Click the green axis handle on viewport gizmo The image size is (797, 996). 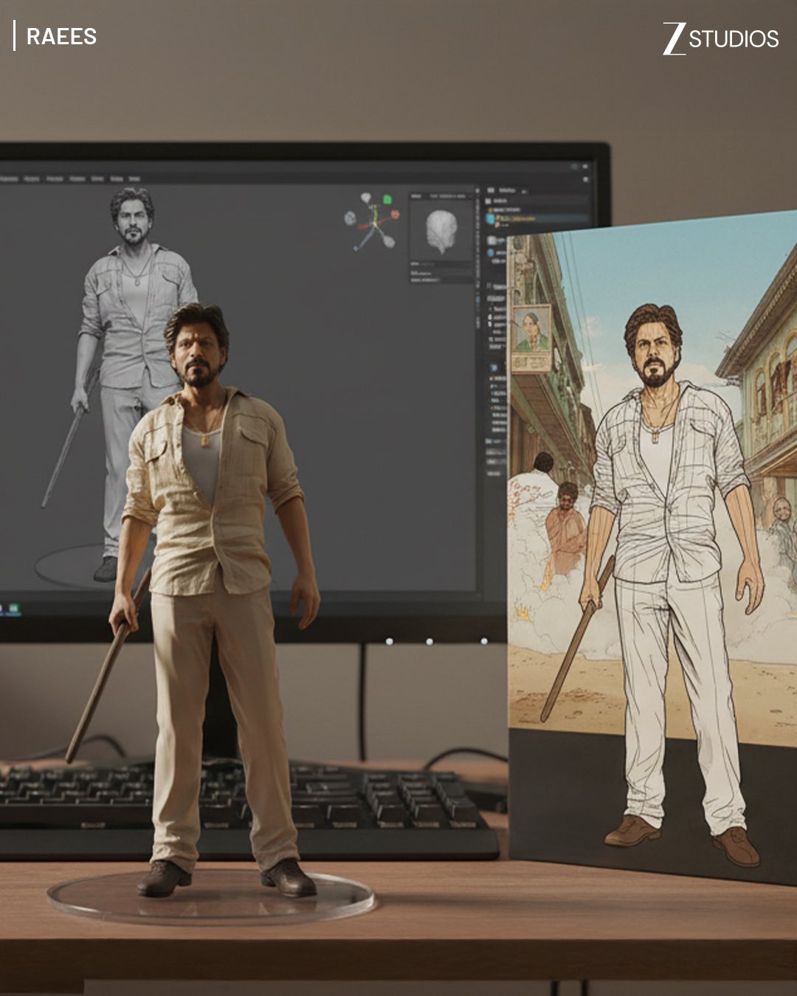click(x=387, y=199)
